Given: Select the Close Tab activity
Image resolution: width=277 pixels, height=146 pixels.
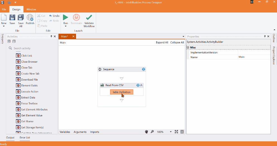Looking at the screenshot, I should pos(24,67).
